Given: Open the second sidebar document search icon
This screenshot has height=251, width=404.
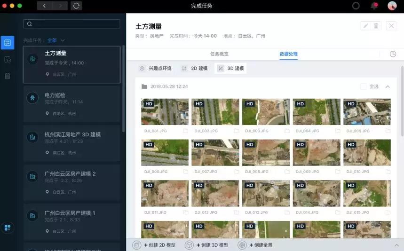Looking at the screenshot, I should click(8, 60).
